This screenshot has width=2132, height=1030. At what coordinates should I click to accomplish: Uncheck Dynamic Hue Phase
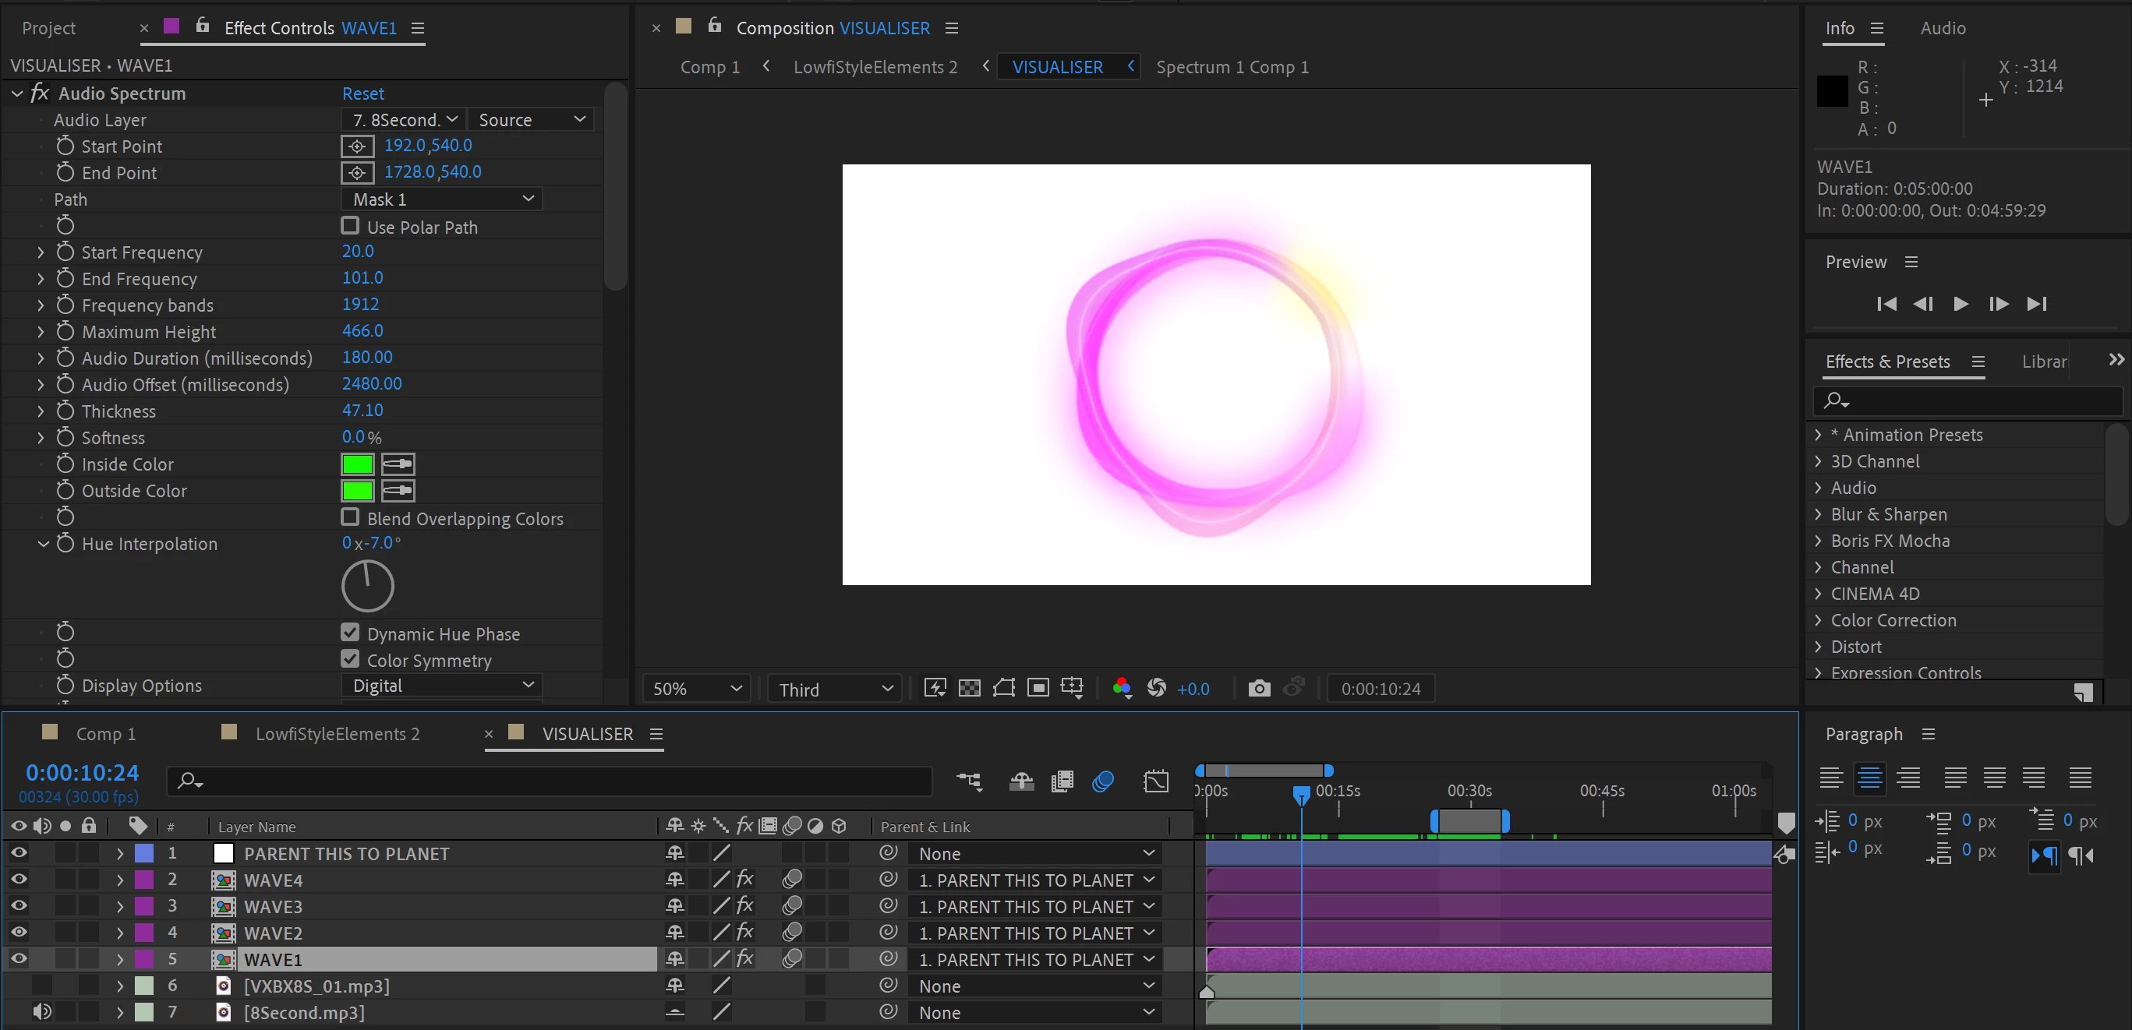350,633
